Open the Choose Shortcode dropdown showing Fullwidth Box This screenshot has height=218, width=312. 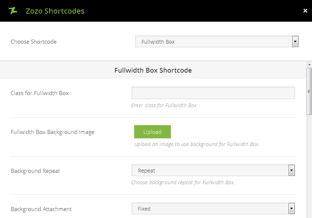pyautogui.click(x=217, y=42)
